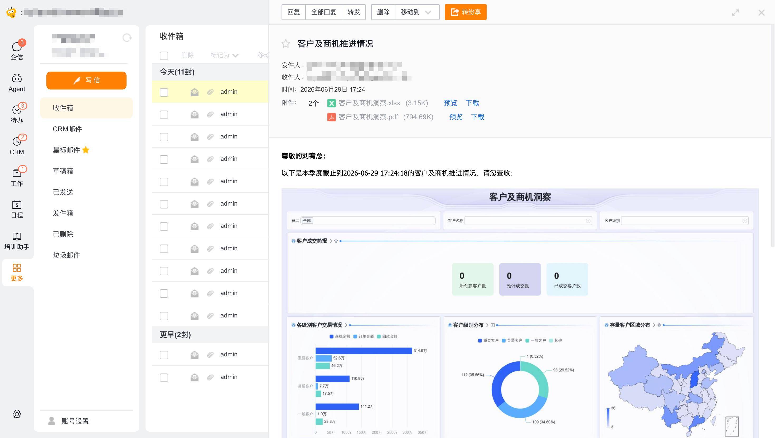Click 商机金额 legend color swatch
Screen dimensions: 775x438
(331, 336)
